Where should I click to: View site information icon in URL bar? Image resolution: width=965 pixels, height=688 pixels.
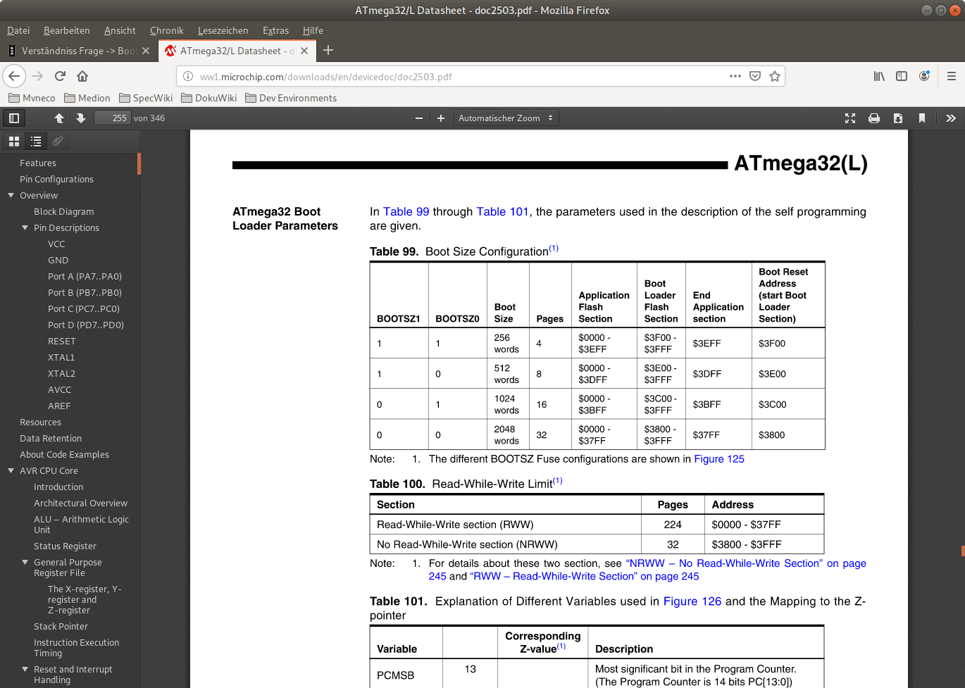tap(188, 77)
